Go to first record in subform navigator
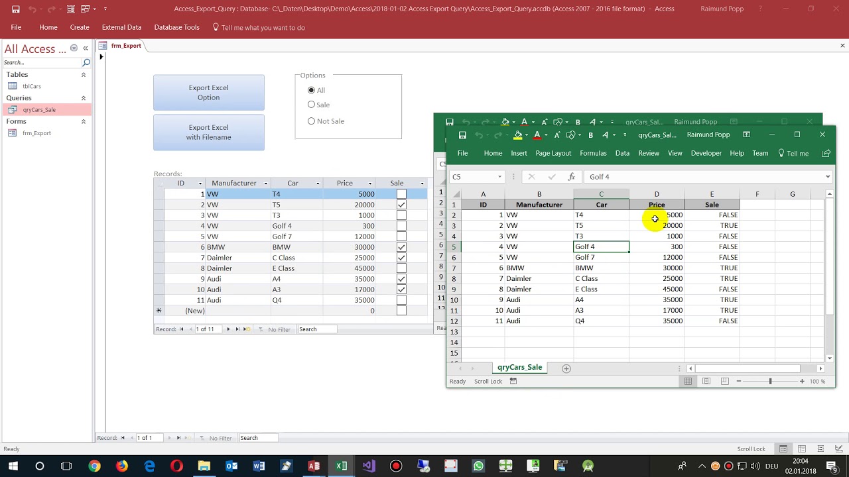The height and width of the screenshot is (477, 849). [181, 329]
